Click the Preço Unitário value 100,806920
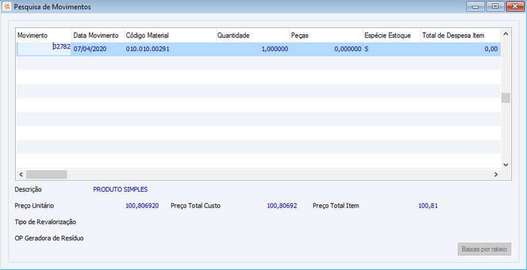Screen dimensions: 527x270 tap(142, 206)
